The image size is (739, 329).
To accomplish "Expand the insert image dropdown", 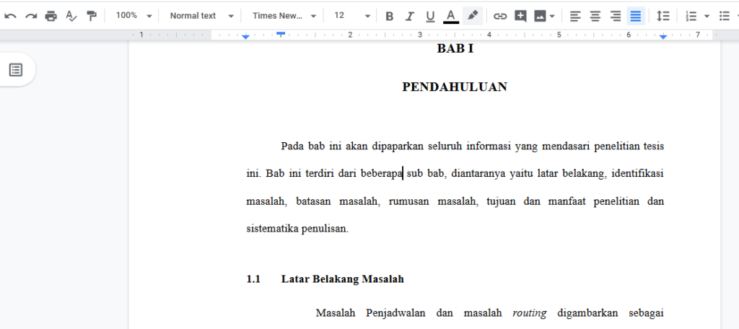I will (x=552, y=17).
